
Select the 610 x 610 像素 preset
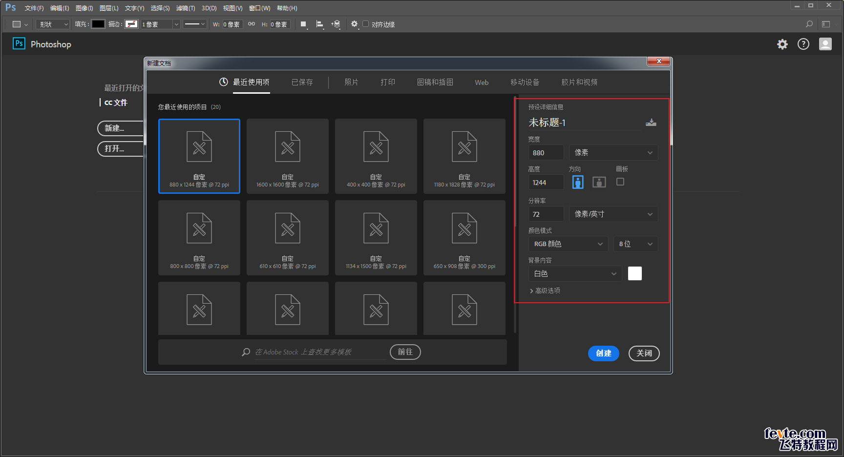point(288,238)
